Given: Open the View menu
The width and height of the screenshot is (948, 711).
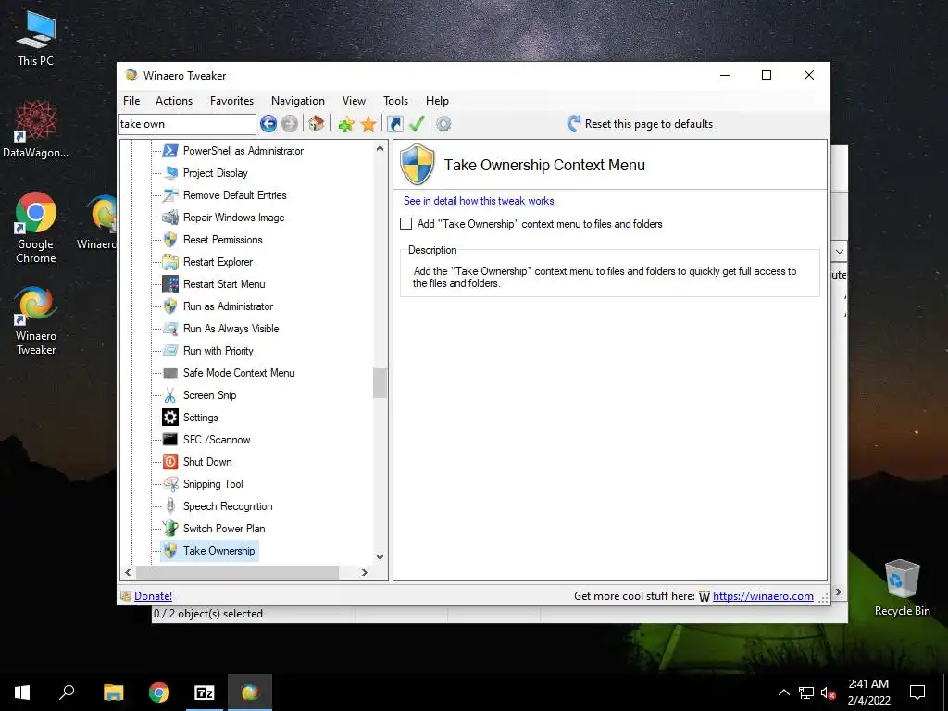Looking at the screenshot, I should (354, 101).
